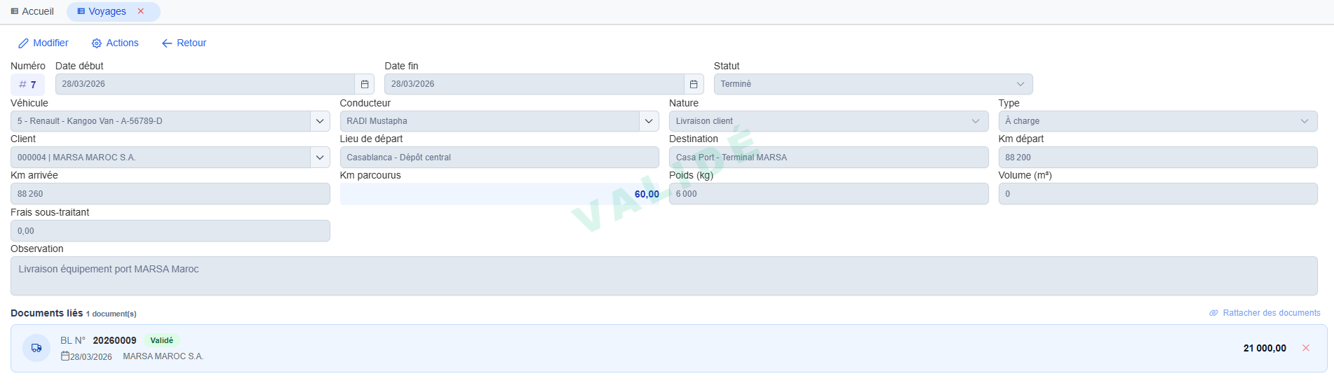Expand the Type À charge dropdown
The width and height of the screenshot is (1334, 390).
[1158, 121]
